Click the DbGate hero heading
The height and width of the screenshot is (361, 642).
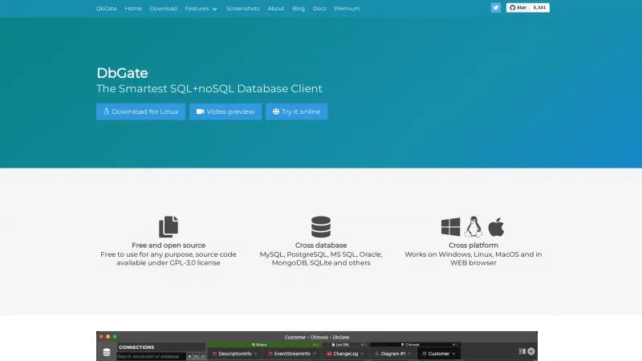122,73
